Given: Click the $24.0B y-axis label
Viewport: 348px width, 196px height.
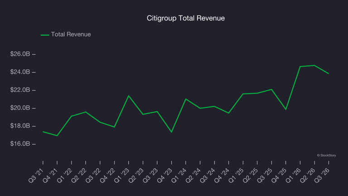Looking at the screenshot, I should pos(20,72).
